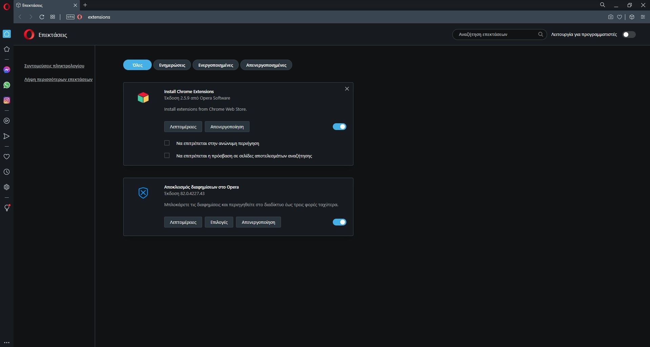650x347 pixels.
Task: Take a snapshot with camera icon
Action: click(610, 17)
